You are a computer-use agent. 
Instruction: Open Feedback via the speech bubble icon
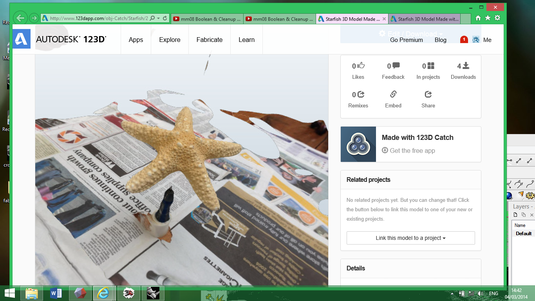click(x=396, y=65)
